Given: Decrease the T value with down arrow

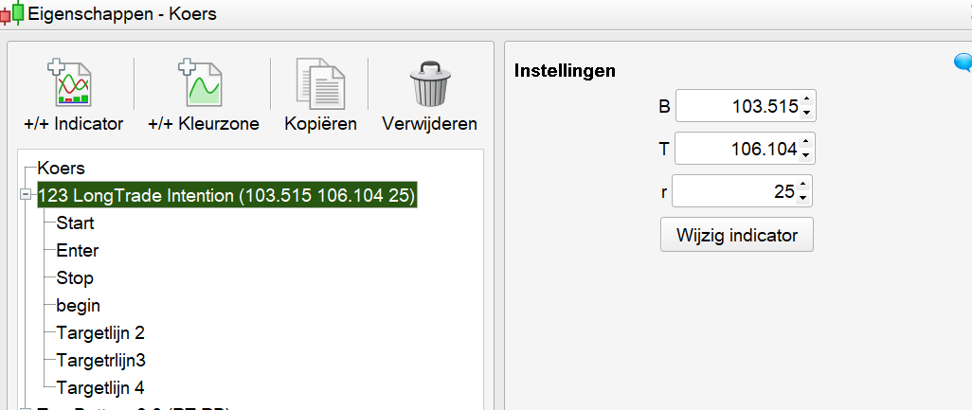Looking at the screenshot, I should (805, 155).
